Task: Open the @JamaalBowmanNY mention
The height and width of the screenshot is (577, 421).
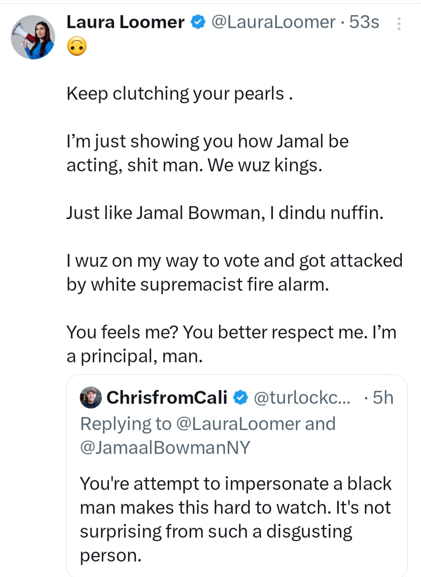Action: [x=165, y=447]
